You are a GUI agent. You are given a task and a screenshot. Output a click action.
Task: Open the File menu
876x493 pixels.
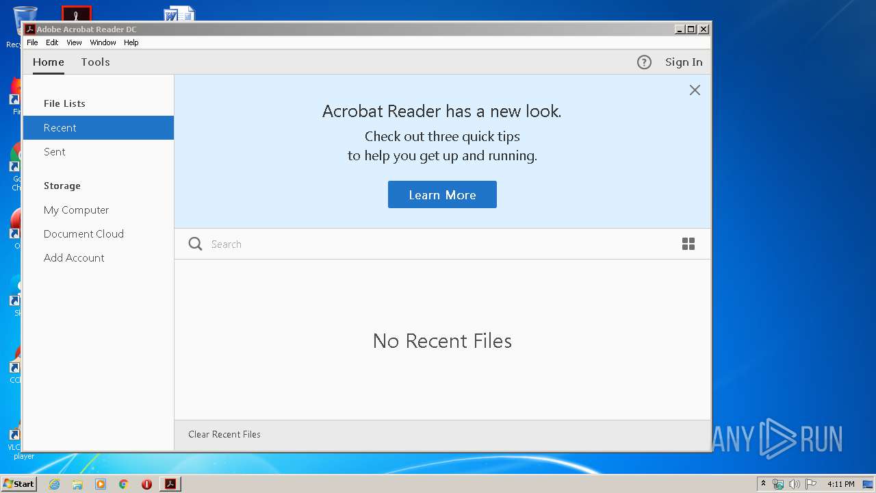32,42
